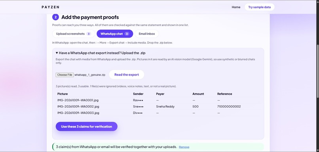
Task: Click the step 2 number badge
Action: pos(55,17)
